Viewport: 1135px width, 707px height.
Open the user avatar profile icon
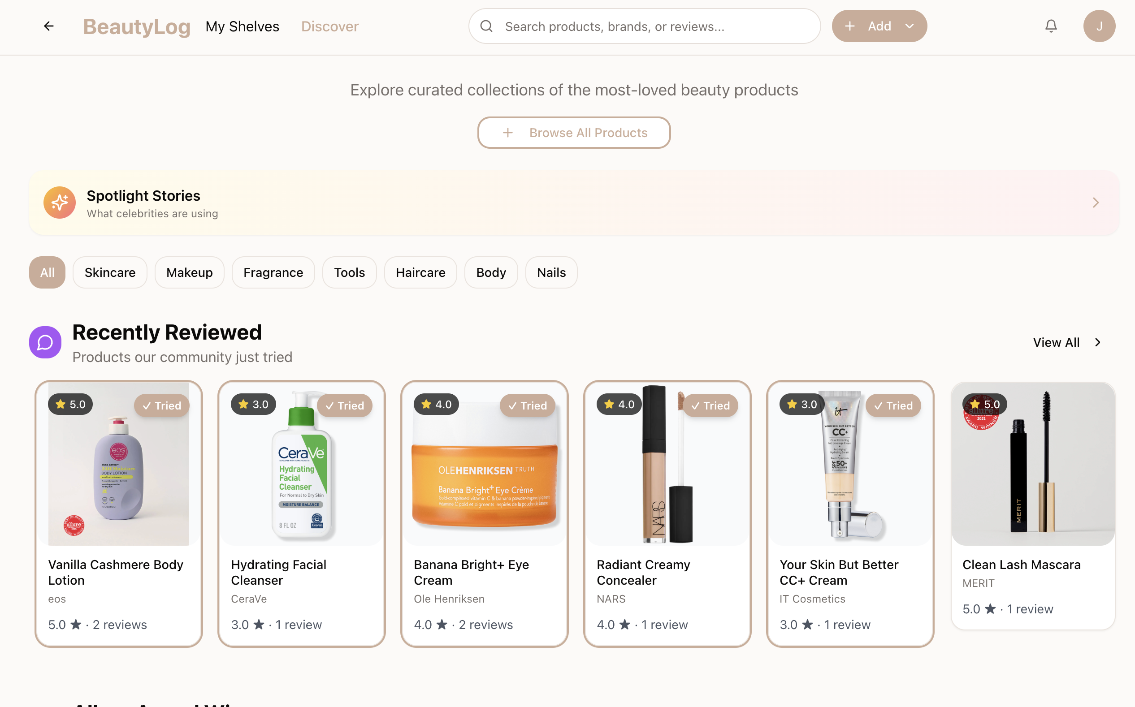[x=1099, y=26]
